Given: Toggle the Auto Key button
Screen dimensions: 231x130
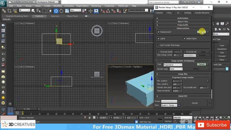Looking at the screenshot, I should pos(168,117).
